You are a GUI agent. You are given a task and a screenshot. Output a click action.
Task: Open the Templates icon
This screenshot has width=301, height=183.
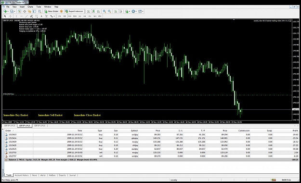tap(140, 12)
